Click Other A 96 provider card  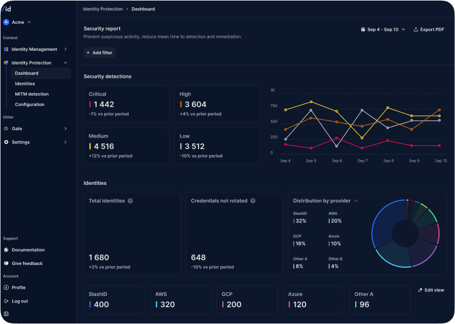point(380,300)
